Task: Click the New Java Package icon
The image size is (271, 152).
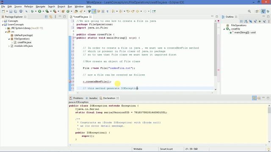Action: pyautogui.click(x=63, y=11)
